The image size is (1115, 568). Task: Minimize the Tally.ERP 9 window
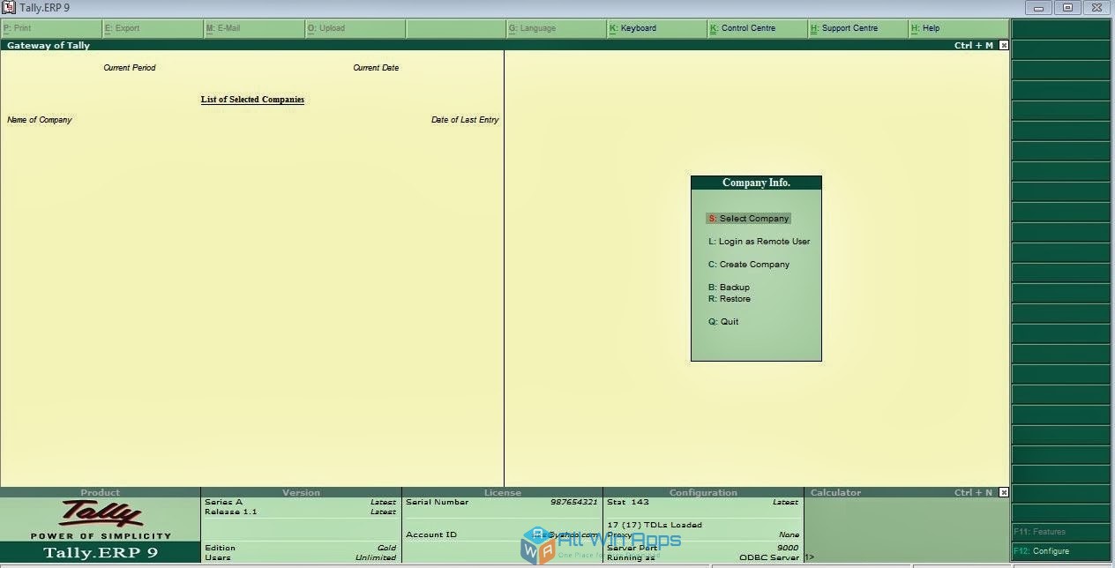tap(1038, 8)
